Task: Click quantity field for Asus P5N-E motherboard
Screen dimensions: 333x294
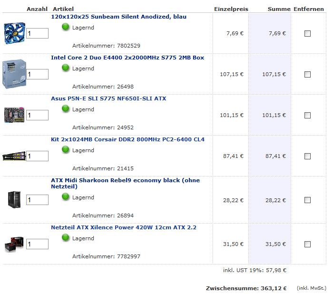Action: coord(38,115)
